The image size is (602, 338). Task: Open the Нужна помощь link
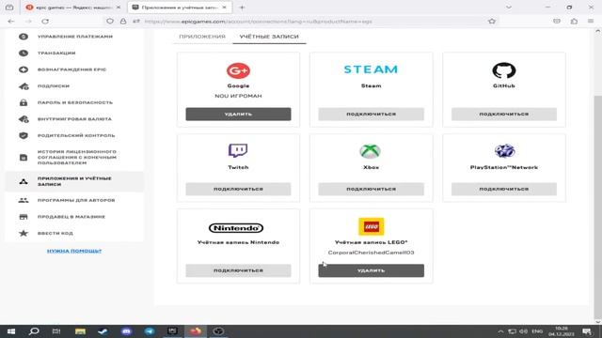tap(74, 251)
